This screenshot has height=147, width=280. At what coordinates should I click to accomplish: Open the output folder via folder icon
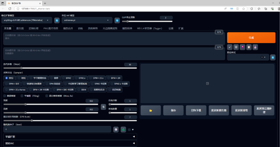pyautogui.click(x=151, y=110)
